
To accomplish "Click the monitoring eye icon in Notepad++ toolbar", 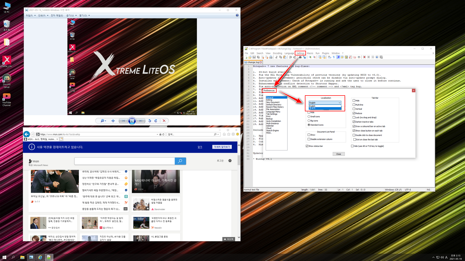I will click(x=359, y=57).
